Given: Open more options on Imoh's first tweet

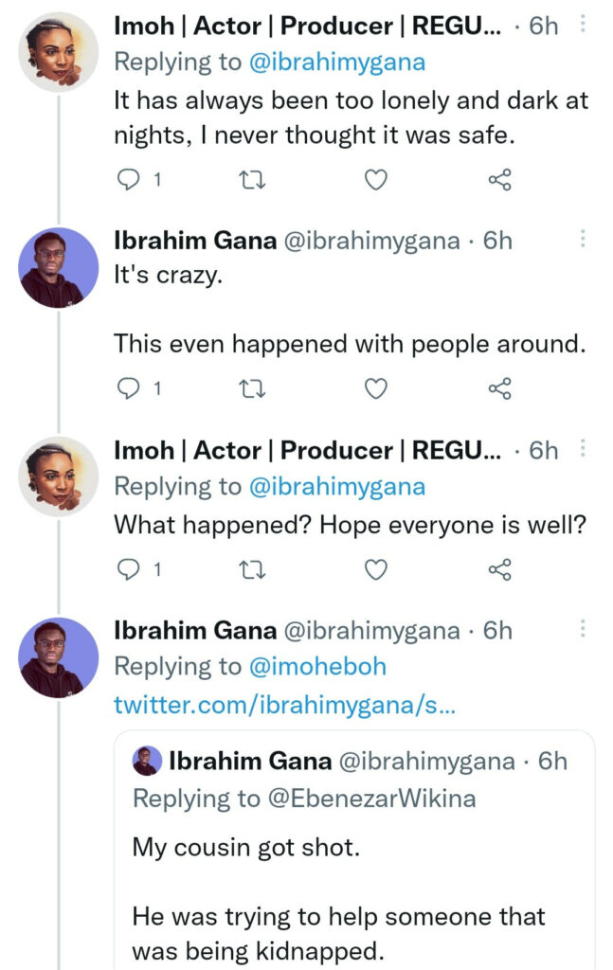Looking at the screenshot, I should 583,27.
